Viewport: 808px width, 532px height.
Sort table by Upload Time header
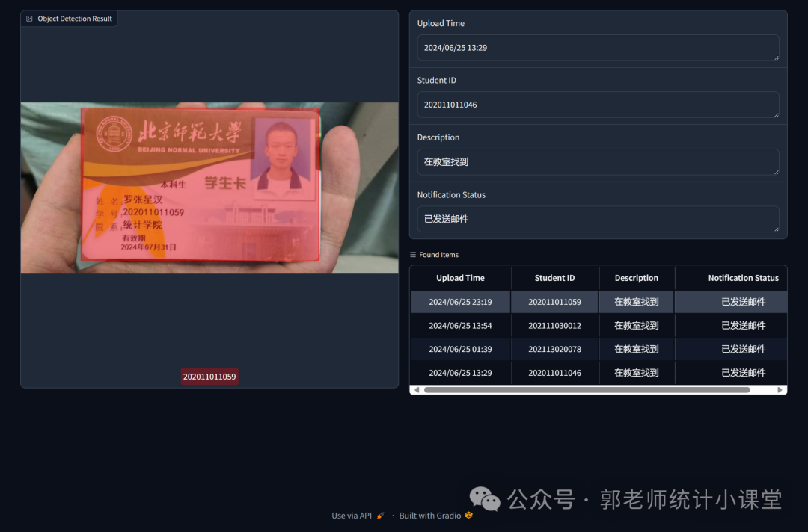pyautogui.click(x=460, y=278)
